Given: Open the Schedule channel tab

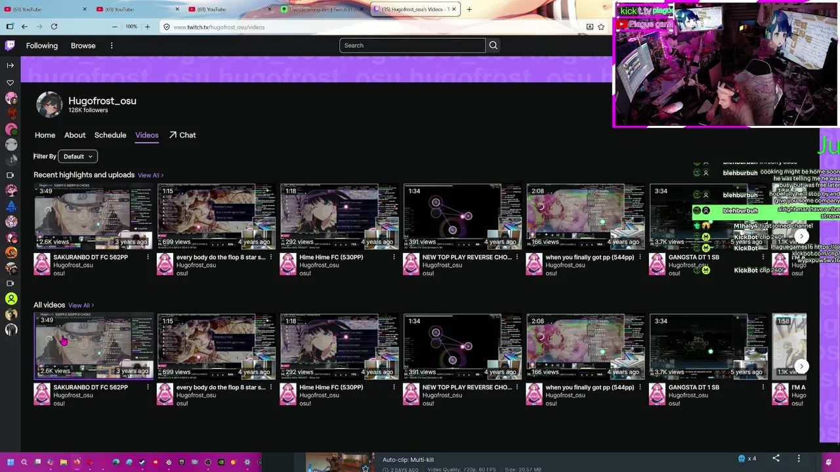Looking at the screenshot, I should [110, 135].
